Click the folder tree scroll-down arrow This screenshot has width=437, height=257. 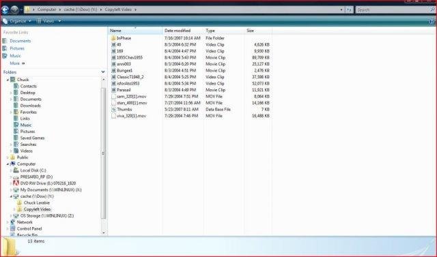(x=103, y=232)
